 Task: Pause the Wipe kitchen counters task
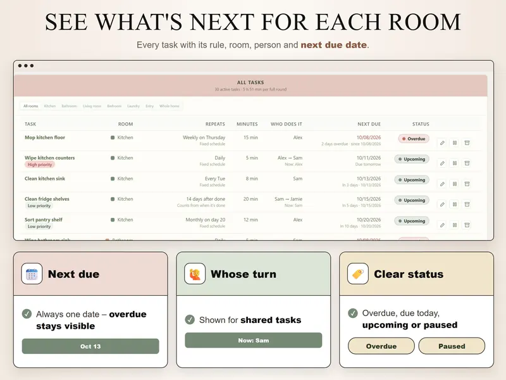454,163
